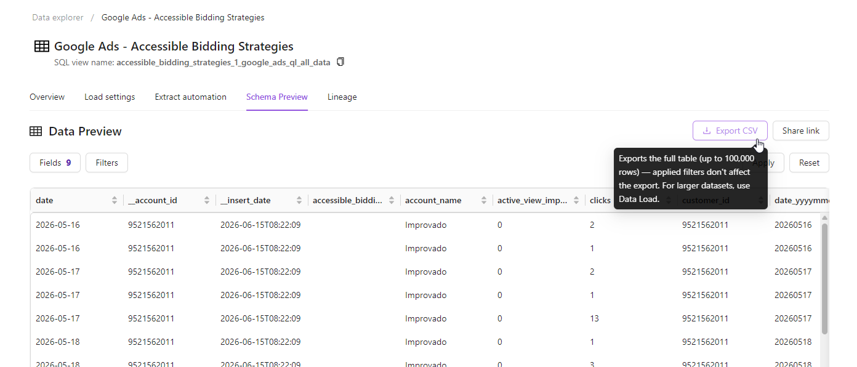This screenshot has width=857, height=367.
Task: Click the grid icon next to Data Preview
Action: (x=36, y=131)
